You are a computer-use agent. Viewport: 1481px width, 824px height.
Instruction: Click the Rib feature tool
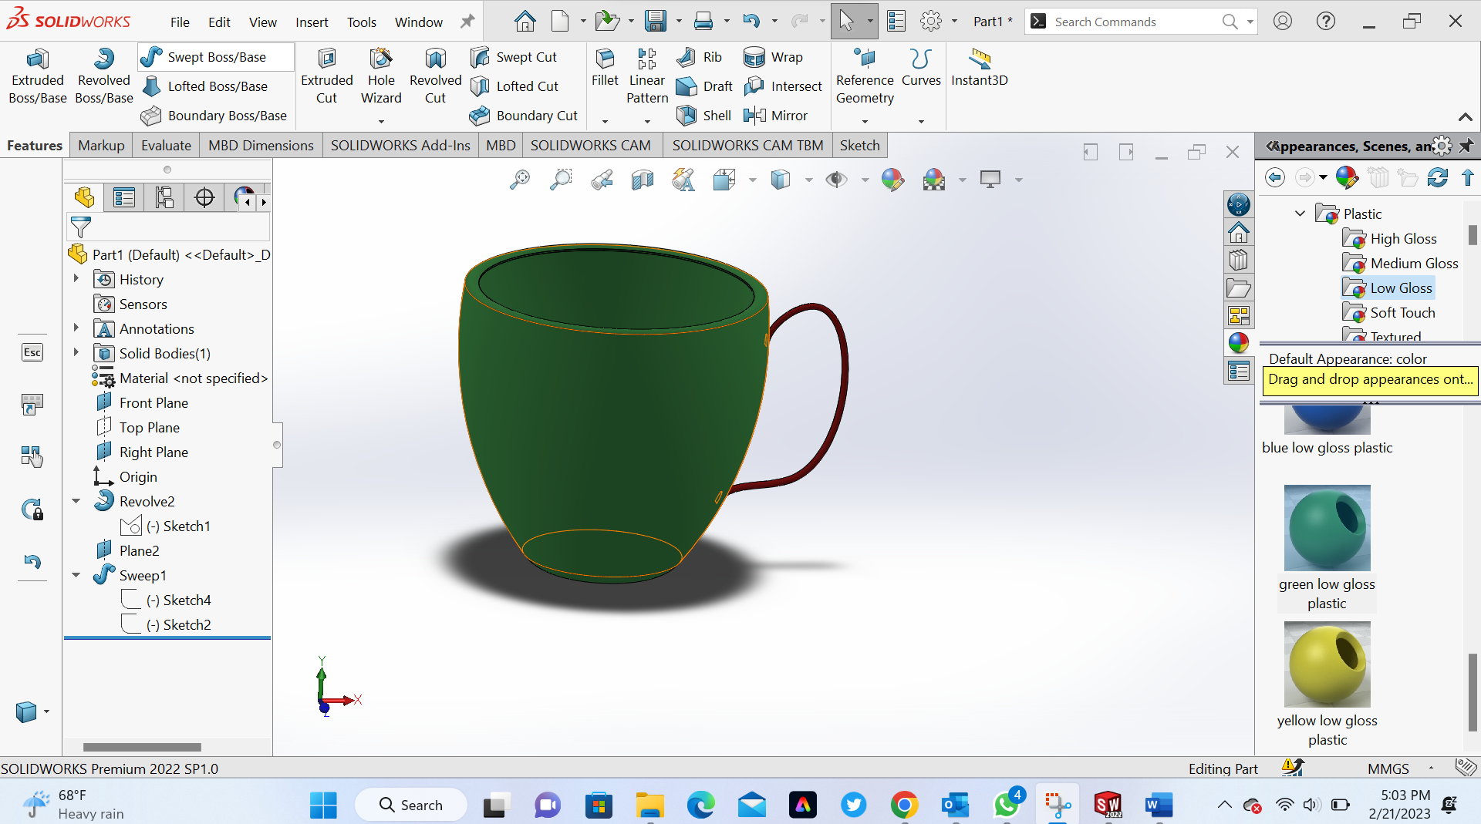[699, 57]
